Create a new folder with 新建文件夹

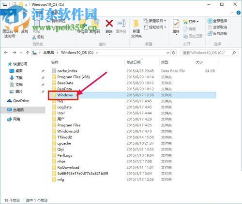136,28
